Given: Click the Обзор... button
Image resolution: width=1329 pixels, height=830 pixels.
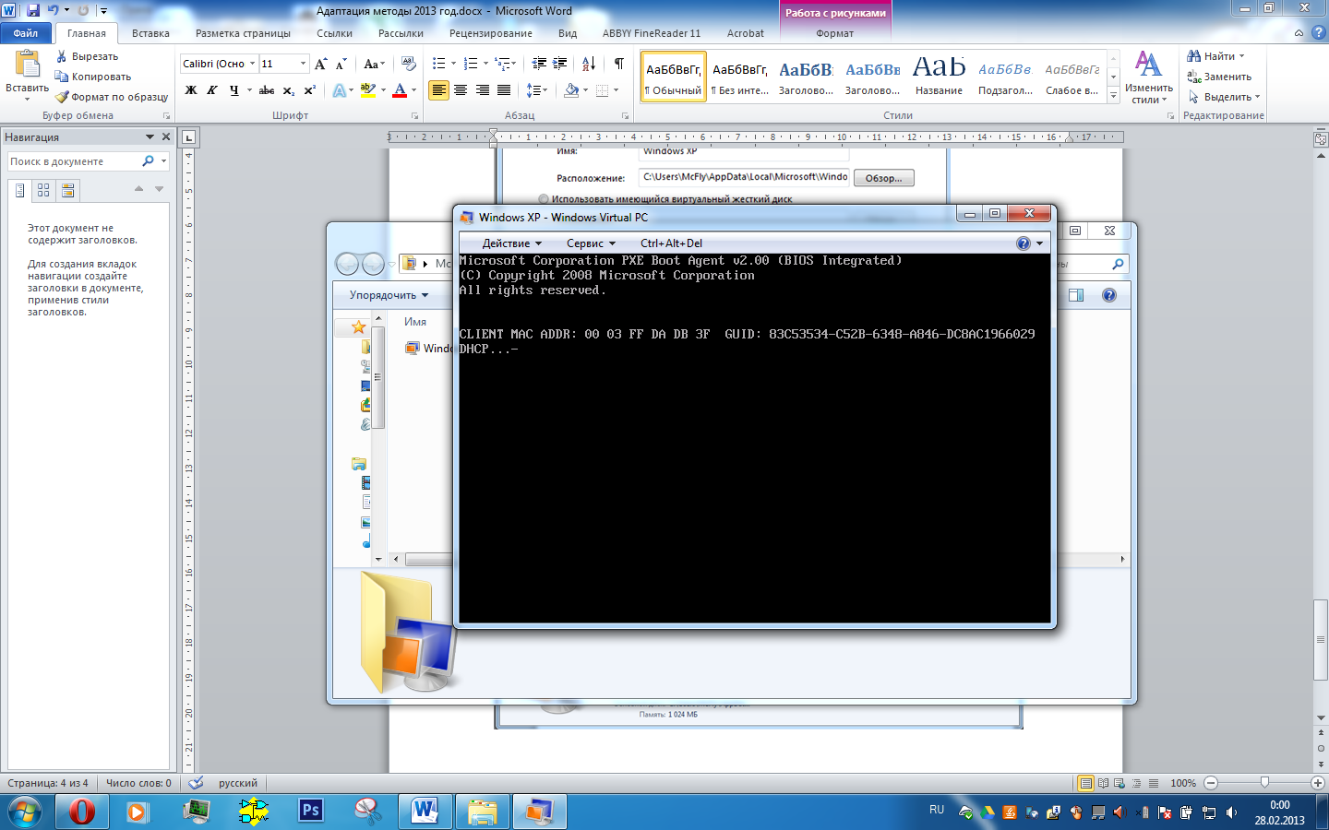Looking at the screenshot, I should 884,178.
